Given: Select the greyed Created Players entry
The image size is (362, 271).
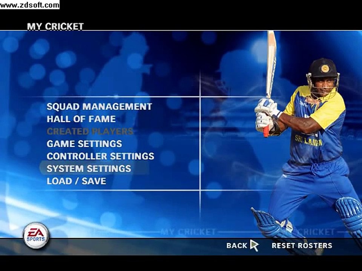Looking at the screenshot, I should tap(90, 131).
